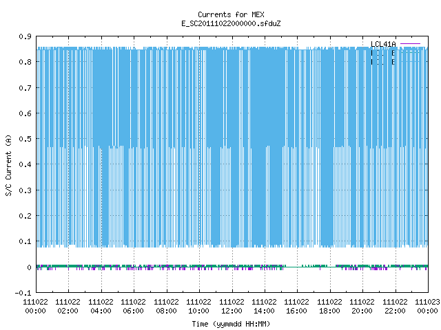Click the LCL41A legend label
441x330 pixels.
pyautogui.click(x=383, y=44)
